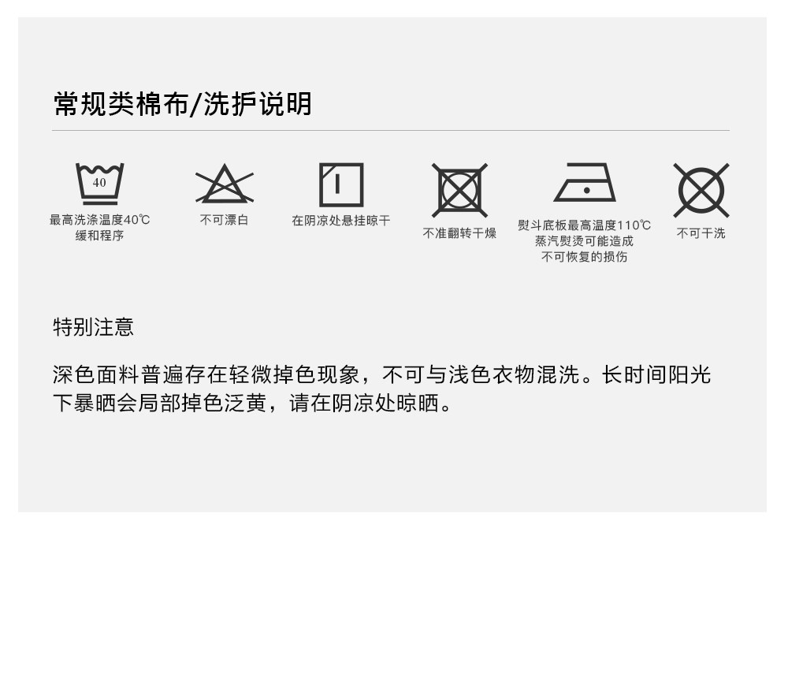Click the 不可恢复的损伤 text line

pos(584,256)
